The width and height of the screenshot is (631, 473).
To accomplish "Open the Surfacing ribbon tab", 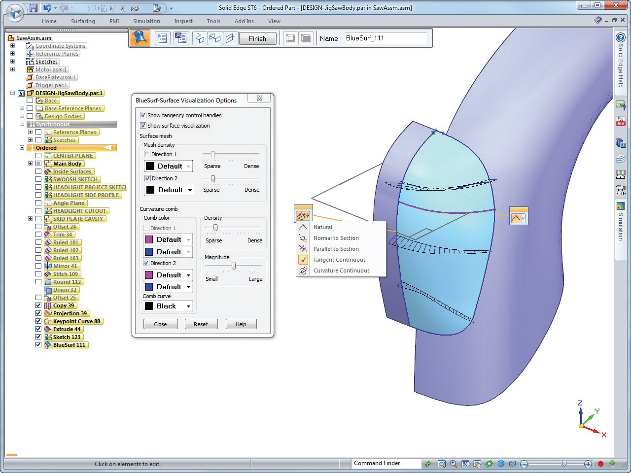I will (83, 21).
